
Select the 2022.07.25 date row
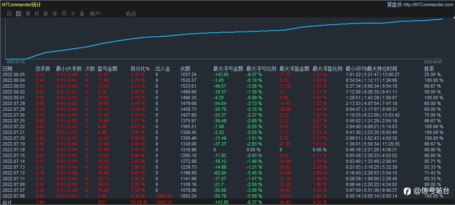(x=227, y=121)
